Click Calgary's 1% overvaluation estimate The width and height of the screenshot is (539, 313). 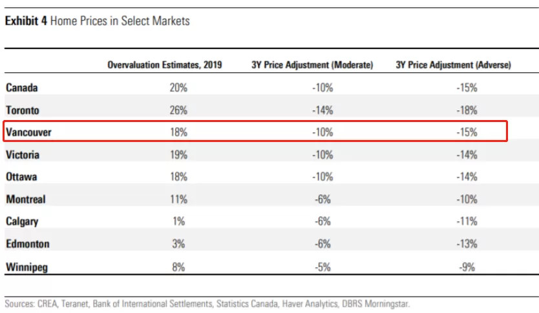[x=179, y=222]
